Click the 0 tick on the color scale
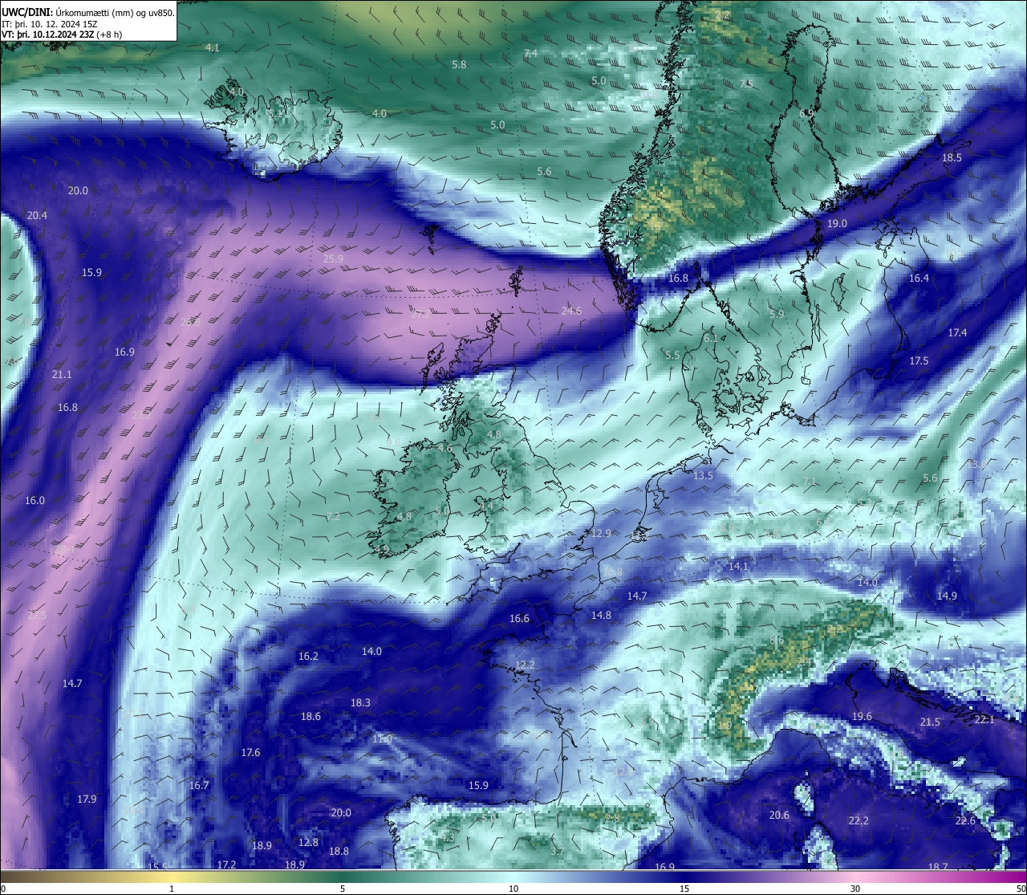 3,889
